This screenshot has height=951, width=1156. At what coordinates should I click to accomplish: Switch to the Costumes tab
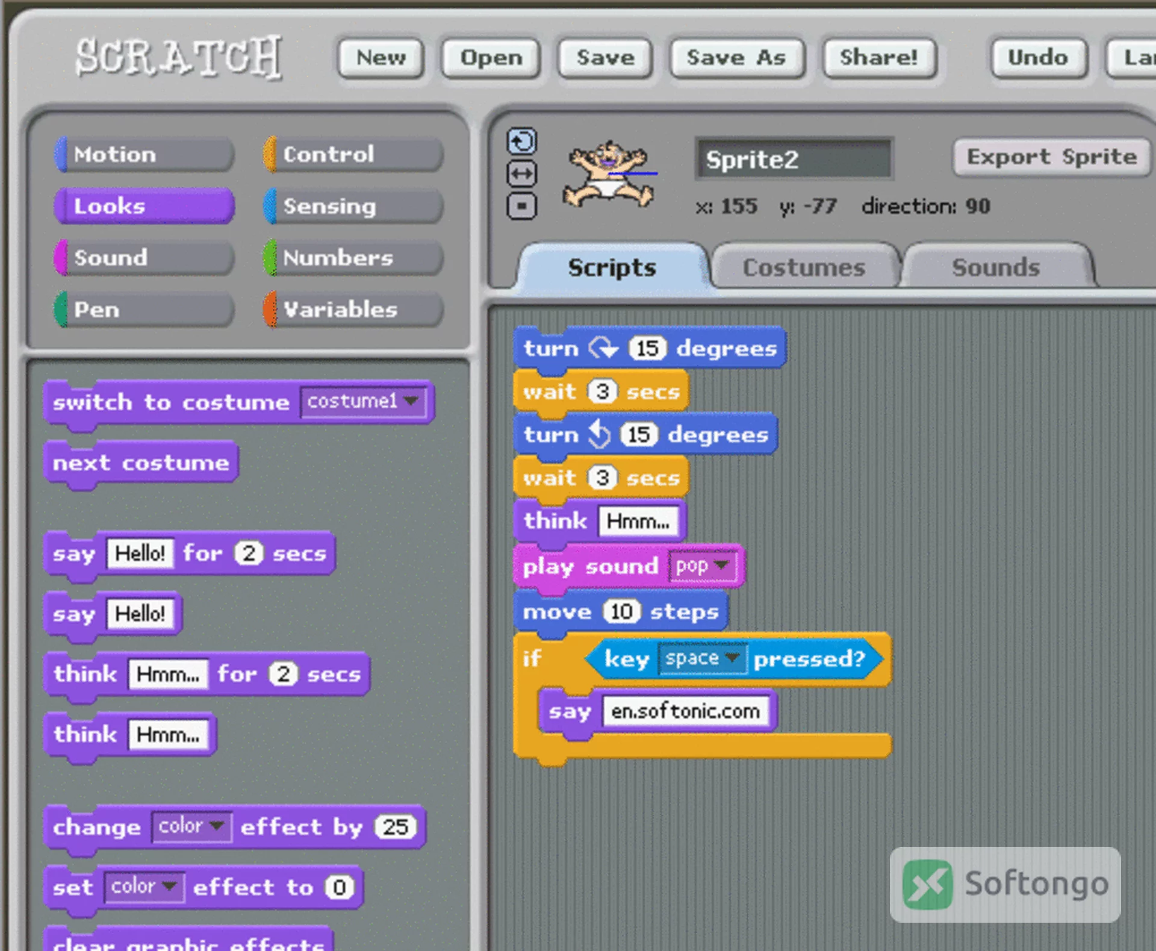click(x=804, y=267)
